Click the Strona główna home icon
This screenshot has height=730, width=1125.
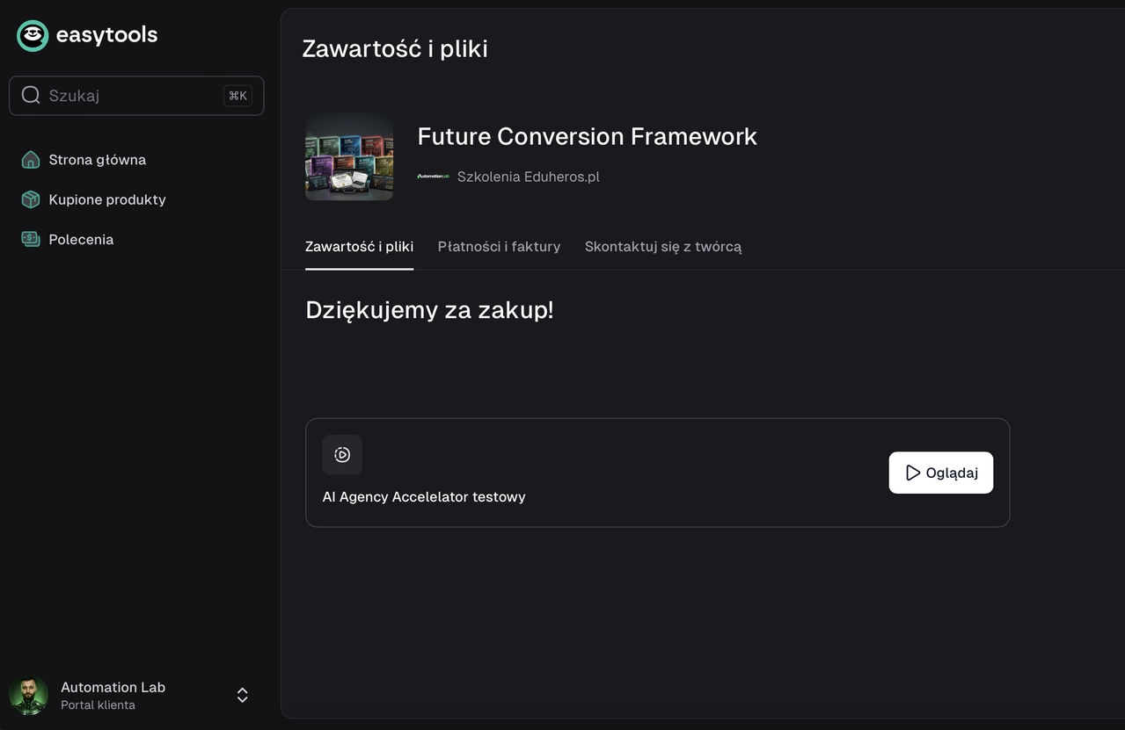coord(31,160)
